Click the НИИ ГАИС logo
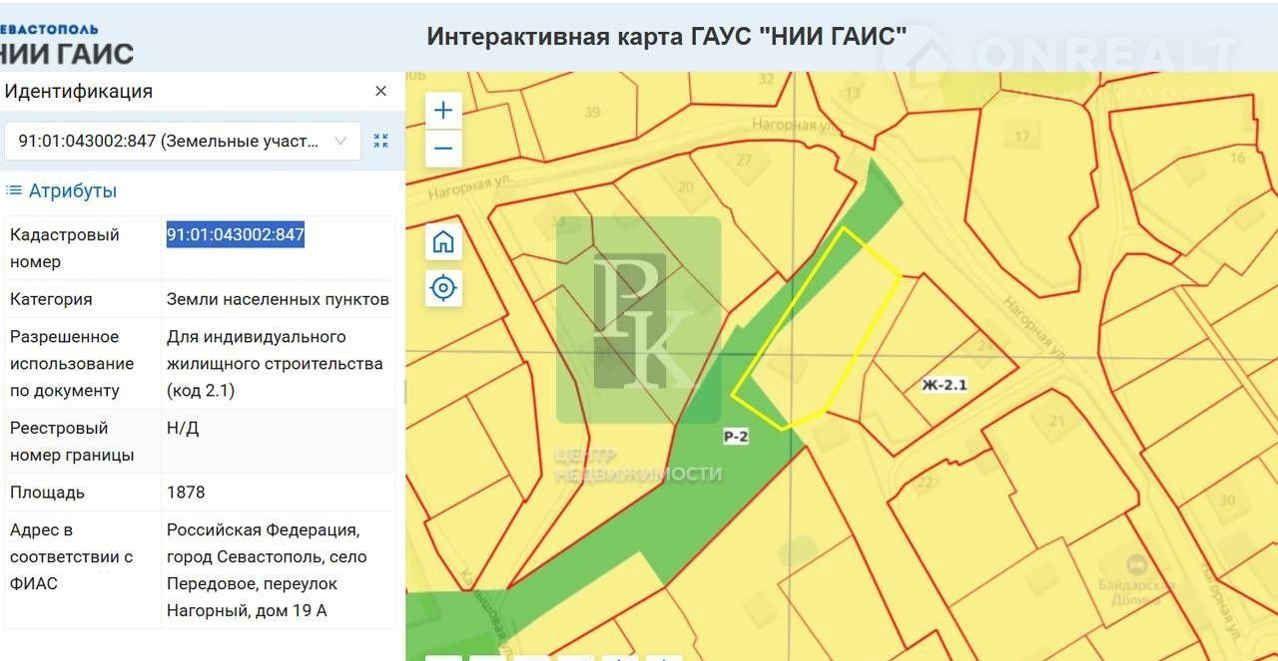Image resolution: width=1278 pixels, height=661 pixels. click(x=66, y=45)
